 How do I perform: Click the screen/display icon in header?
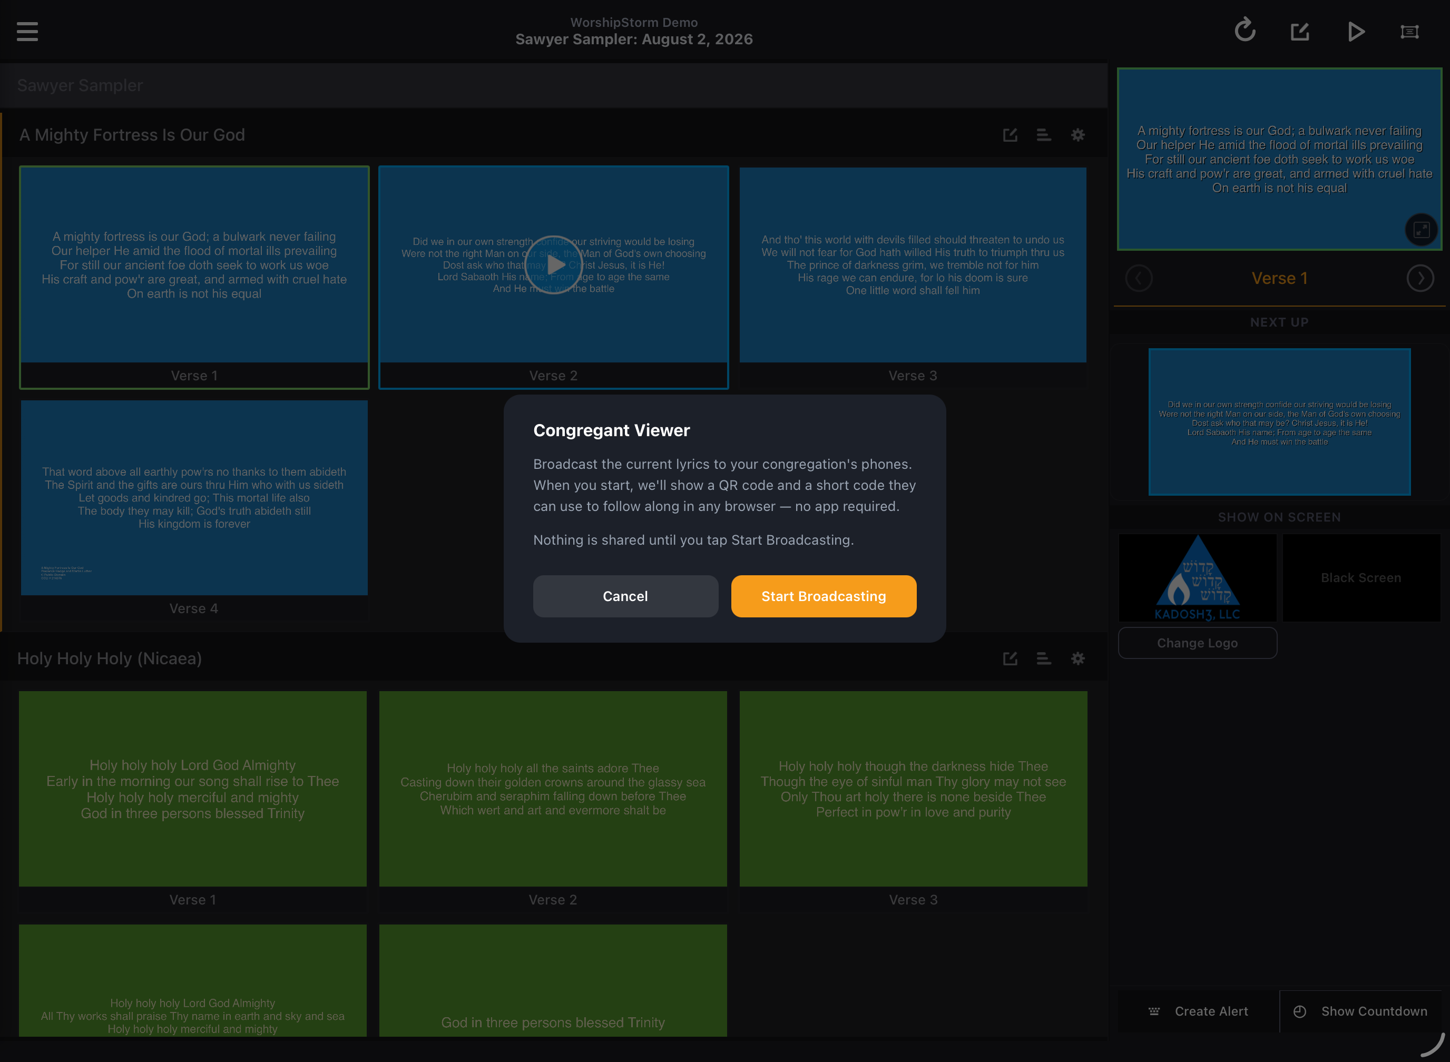coord(1409,32)
